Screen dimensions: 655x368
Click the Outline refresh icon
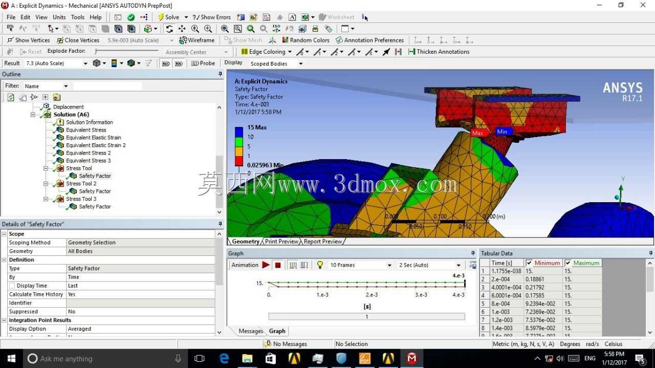(11, 97)
